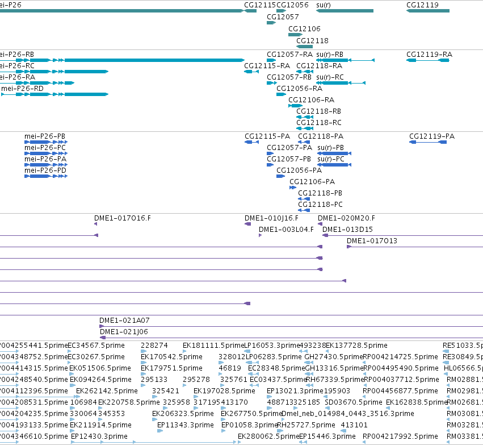Click EC34567.5prime EST label
The image size is (483, 445).
click(96, 346)
